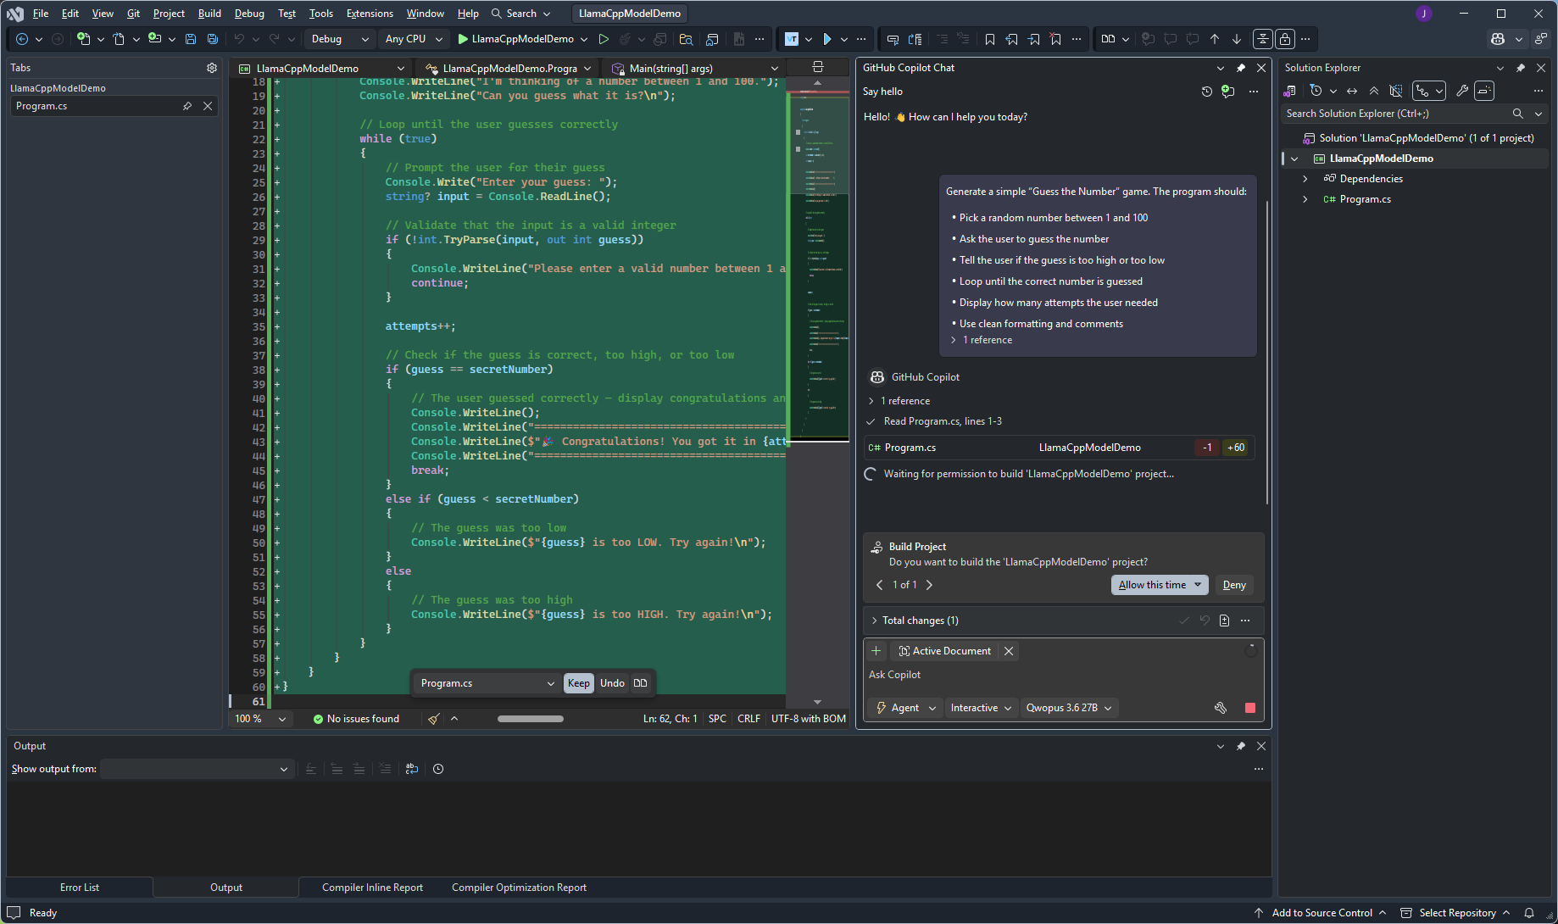Toggle Show All Files in Solution Explorer
1558x924 pixels.
click(1396, 91)
